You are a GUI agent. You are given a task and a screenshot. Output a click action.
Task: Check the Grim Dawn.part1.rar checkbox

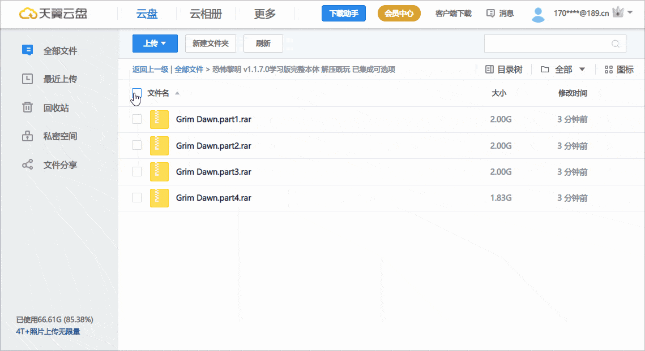pos(136,119)
